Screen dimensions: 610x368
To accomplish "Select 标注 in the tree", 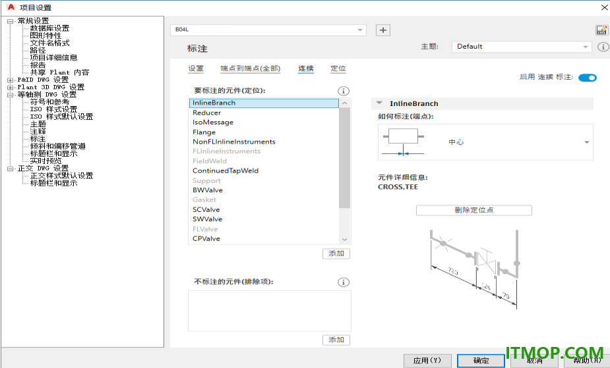I will point(38,139).
